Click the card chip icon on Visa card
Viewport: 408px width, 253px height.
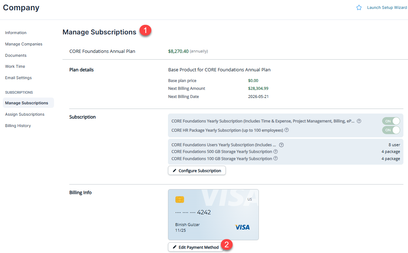tap(180, 199)
